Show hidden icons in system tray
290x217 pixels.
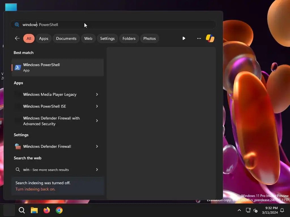[239, 210]
